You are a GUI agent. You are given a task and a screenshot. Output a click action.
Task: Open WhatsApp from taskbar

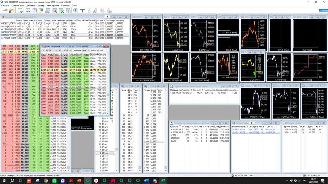click(x=54, y=180)
